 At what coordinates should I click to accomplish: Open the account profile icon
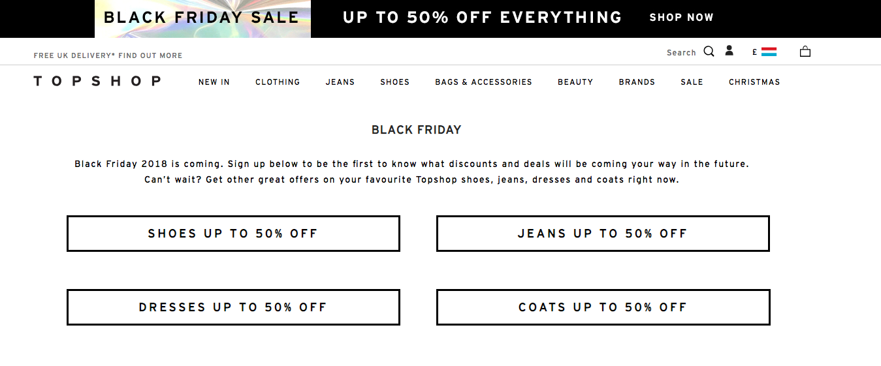pos(729,51)
